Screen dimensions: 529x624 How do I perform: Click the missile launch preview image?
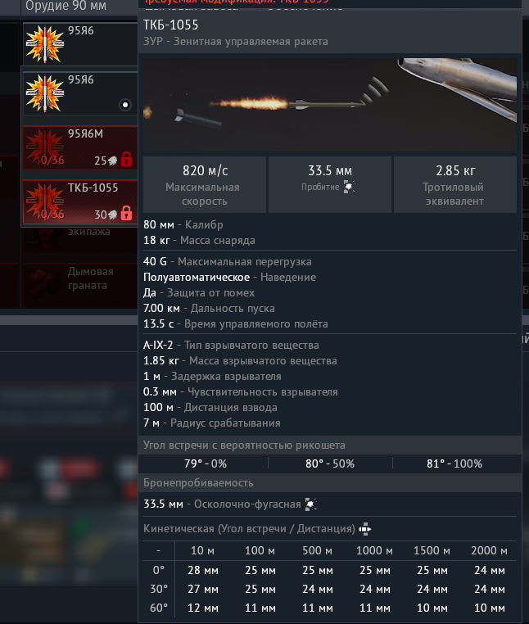pos(330,103)
